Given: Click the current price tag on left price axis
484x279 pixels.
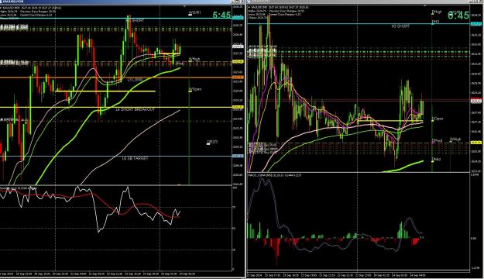Looking at the screenshot, I should pos(238,46).
